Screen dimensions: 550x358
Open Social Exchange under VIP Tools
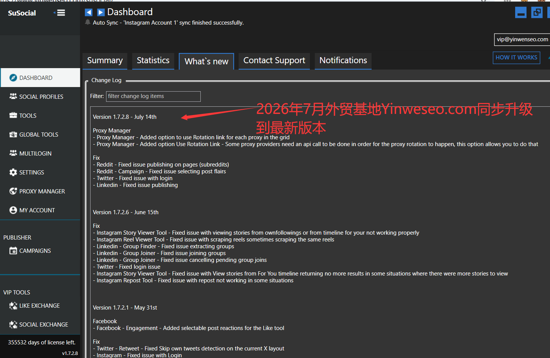pos(40,324)
